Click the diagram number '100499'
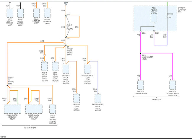This screenshot has width=192, height=139. (x=3, y=137)
